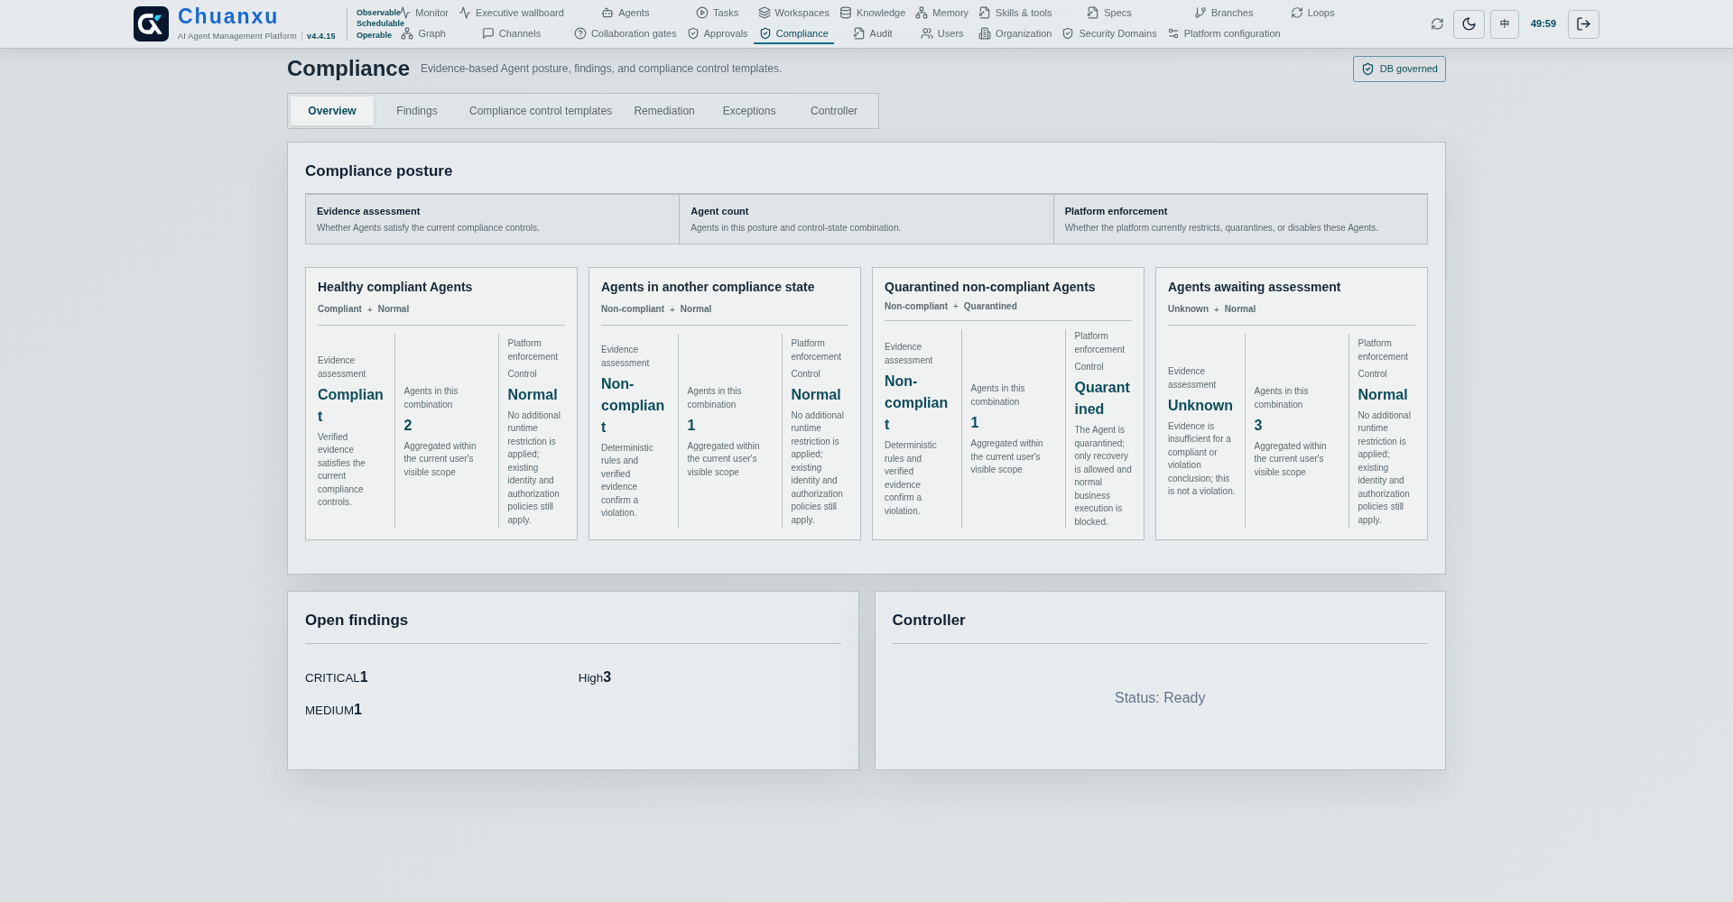
Task: Switch language with the 中 button
Action: coord(1505,24)
